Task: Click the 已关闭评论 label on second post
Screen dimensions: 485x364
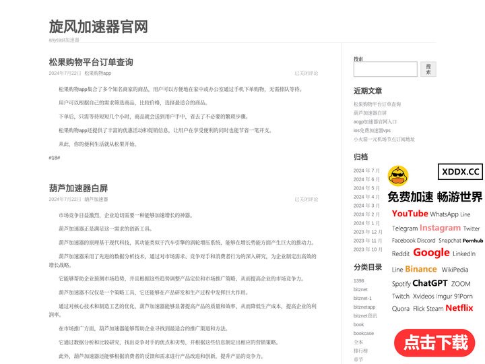Action: [306, 200]
